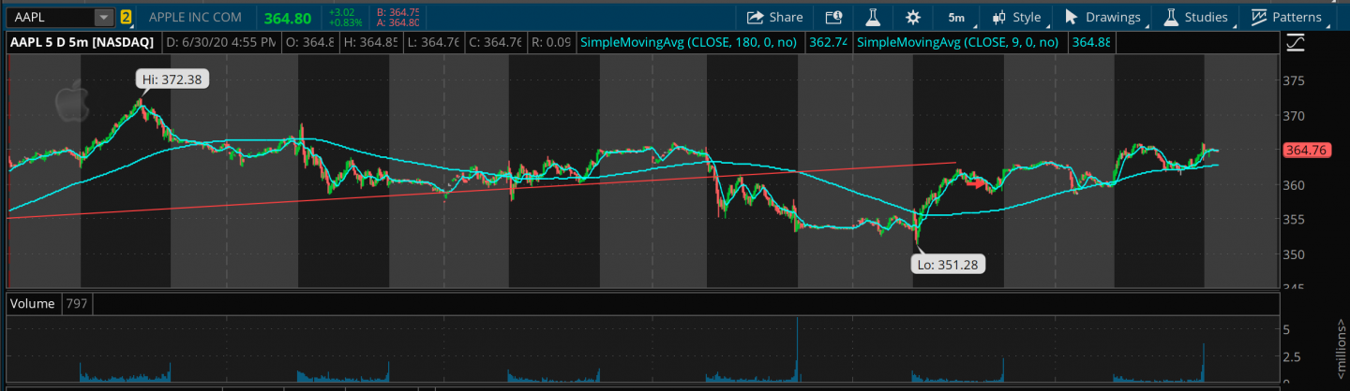The width and height of the screenshot is (1350, 391).
Task: Click the flask icon beside Studies
Action: 1171,17
